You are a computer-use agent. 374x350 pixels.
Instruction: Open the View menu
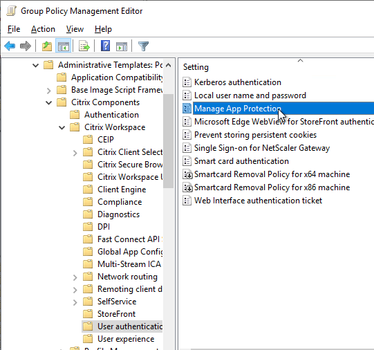[75, 29]
